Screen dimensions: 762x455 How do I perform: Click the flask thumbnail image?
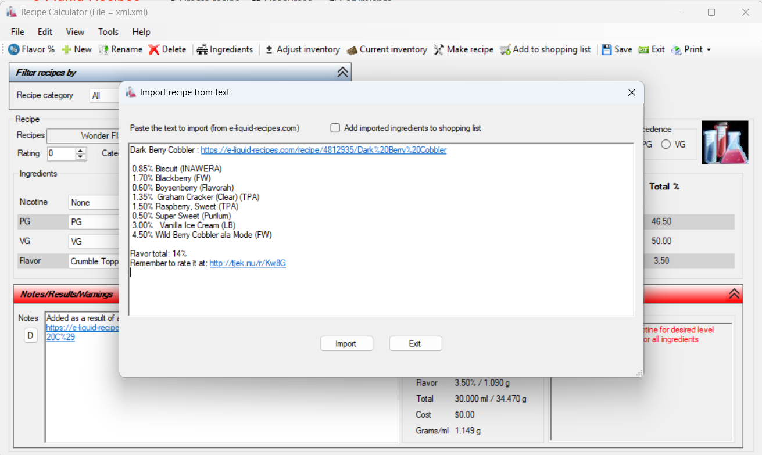[x=725, y=142]
